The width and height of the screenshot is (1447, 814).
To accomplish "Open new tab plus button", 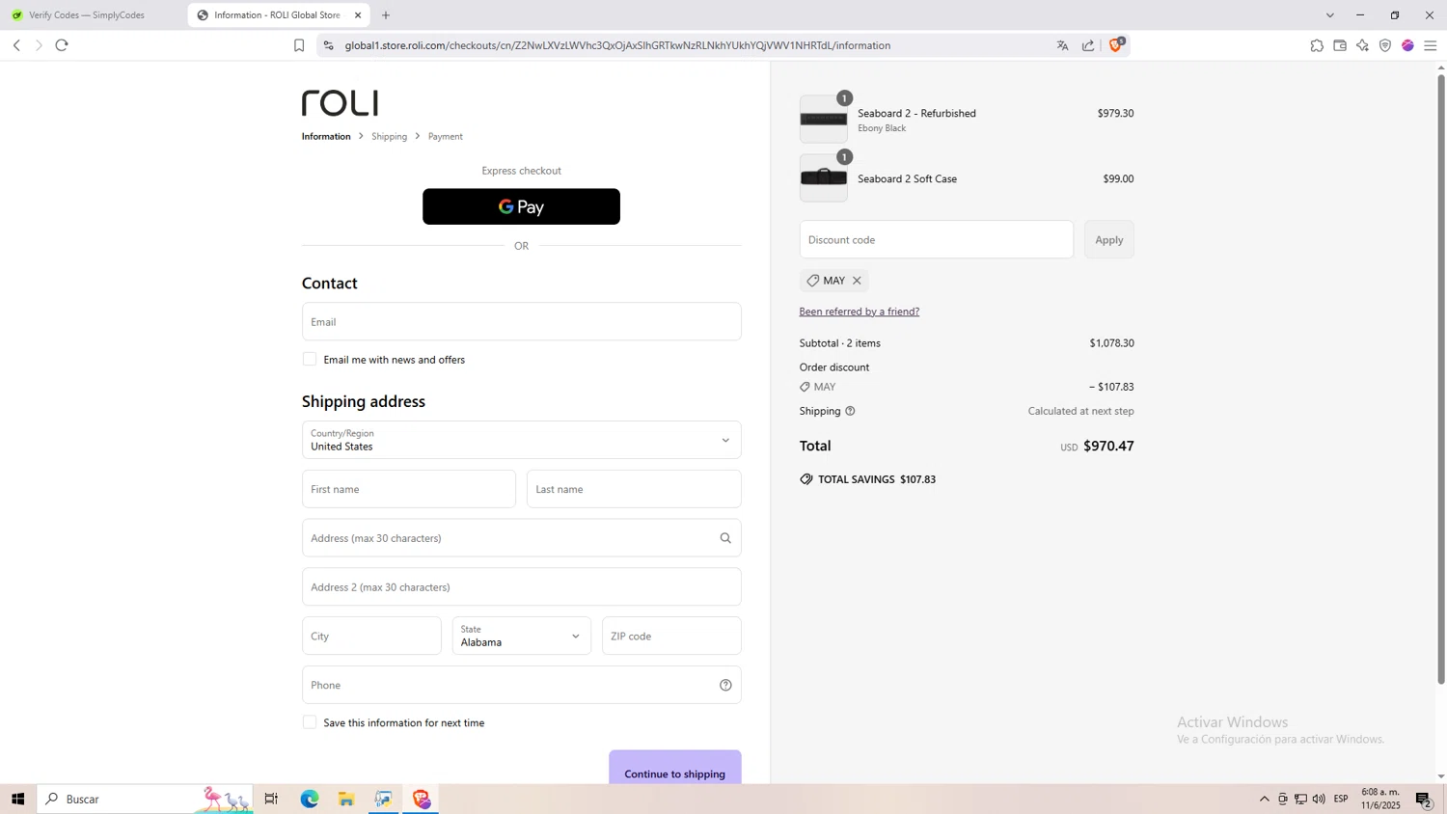I will [386, 15].
